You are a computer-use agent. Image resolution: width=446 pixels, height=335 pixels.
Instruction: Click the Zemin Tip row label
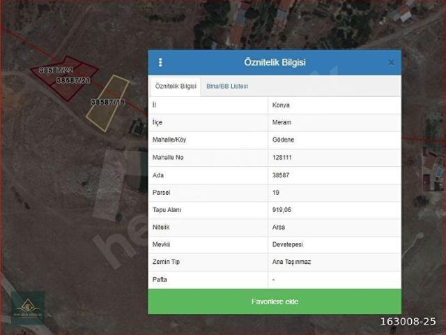[x=166, y=262]
